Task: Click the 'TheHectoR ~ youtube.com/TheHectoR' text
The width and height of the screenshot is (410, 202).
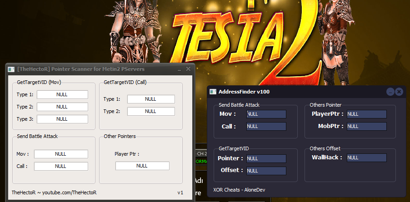Action: pyautogui.click(x=54, y=192)
